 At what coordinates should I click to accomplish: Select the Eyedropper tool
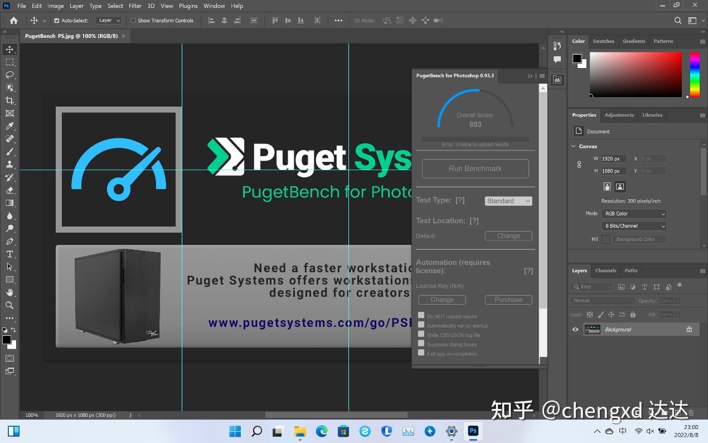(9, 126)
